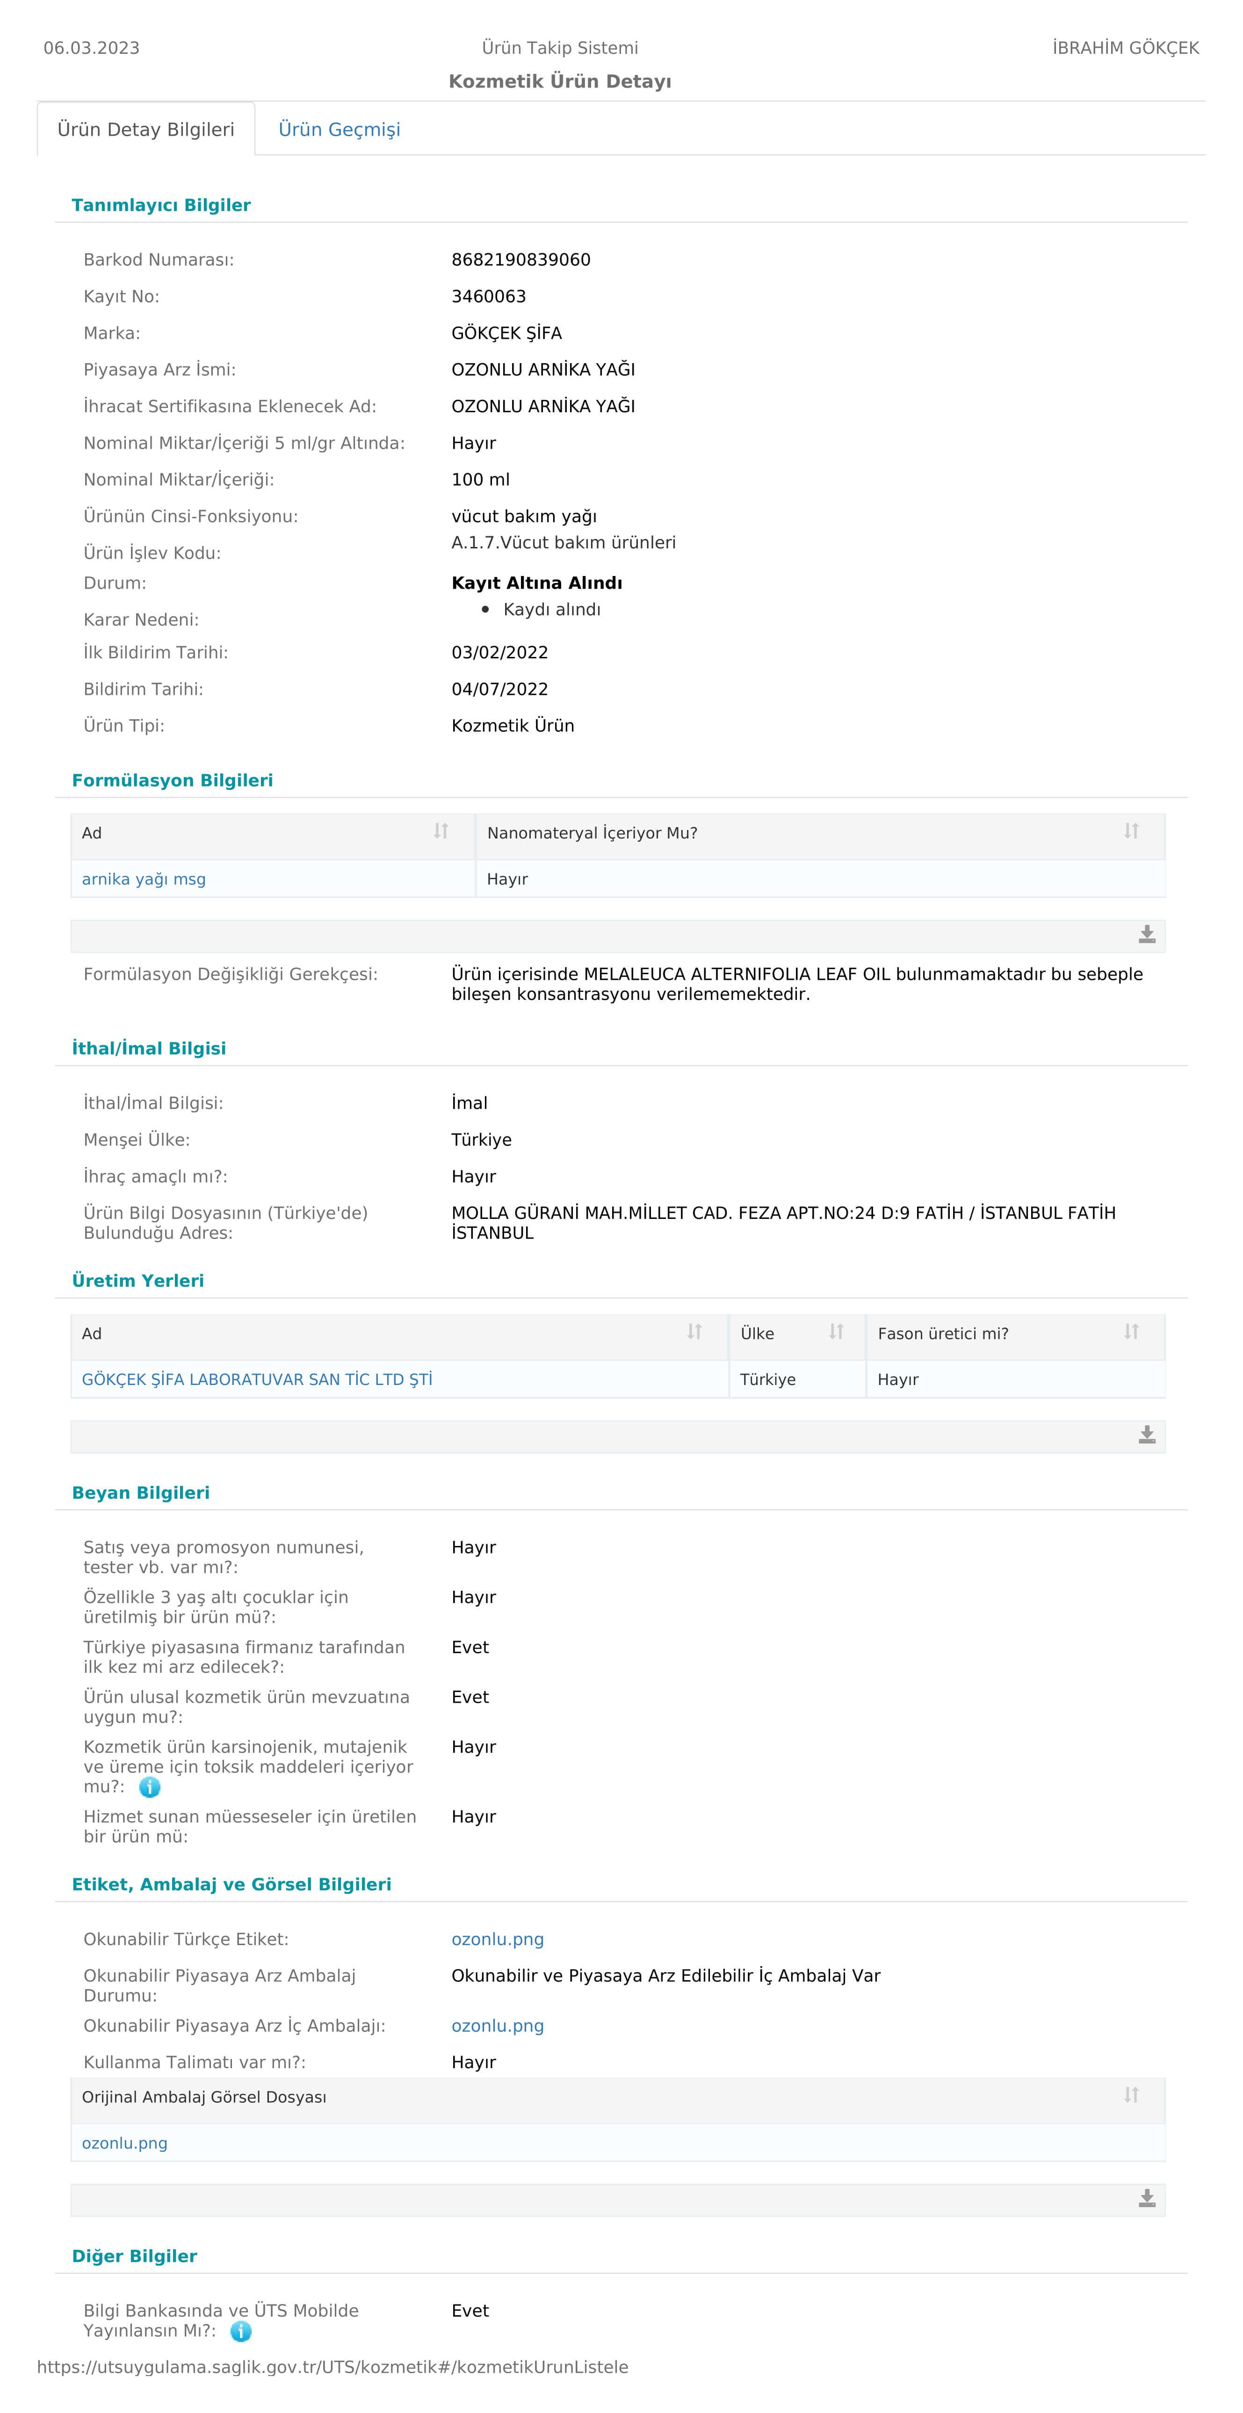Click the Menşei Ülke value Türkiye
Screen dimensions: 1243x2413
[x=481, y=1140]
